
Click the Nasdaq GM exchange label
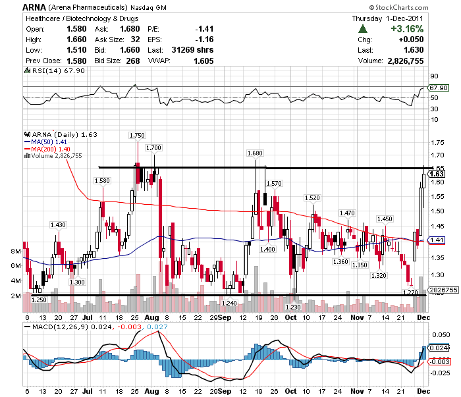tap(148, 8)
